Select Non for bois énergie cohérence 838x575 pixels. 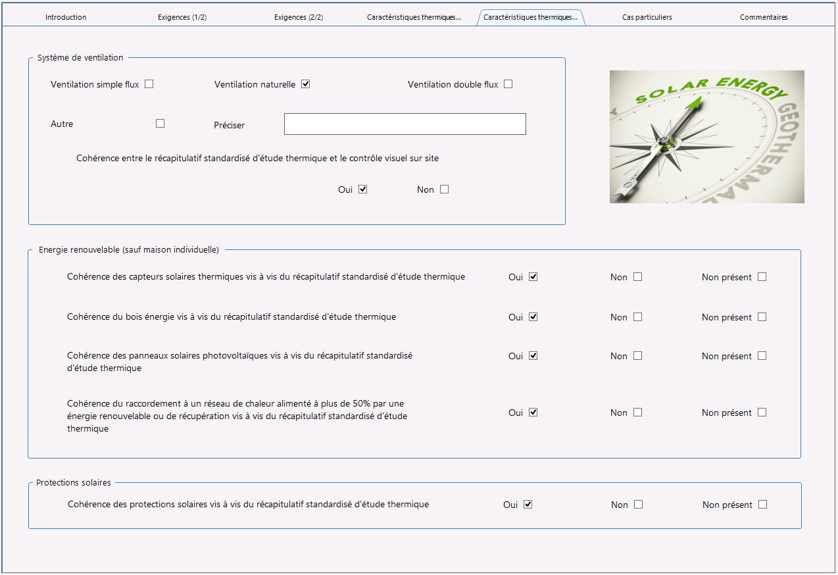pyautogui.click(x=637, y=317)
